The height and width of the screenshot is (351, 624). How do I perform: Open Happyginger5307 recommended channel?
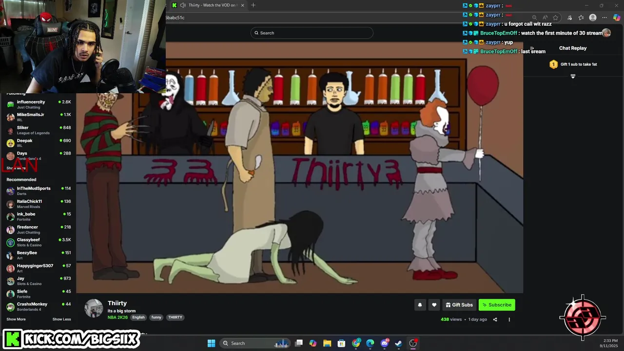tap(38, 268)
